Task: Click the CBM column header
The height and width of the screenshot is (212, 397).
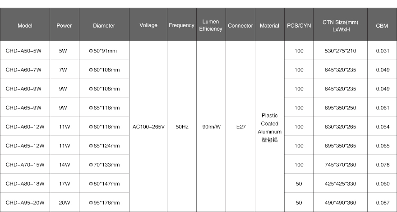Action: (x=382, y=24)
